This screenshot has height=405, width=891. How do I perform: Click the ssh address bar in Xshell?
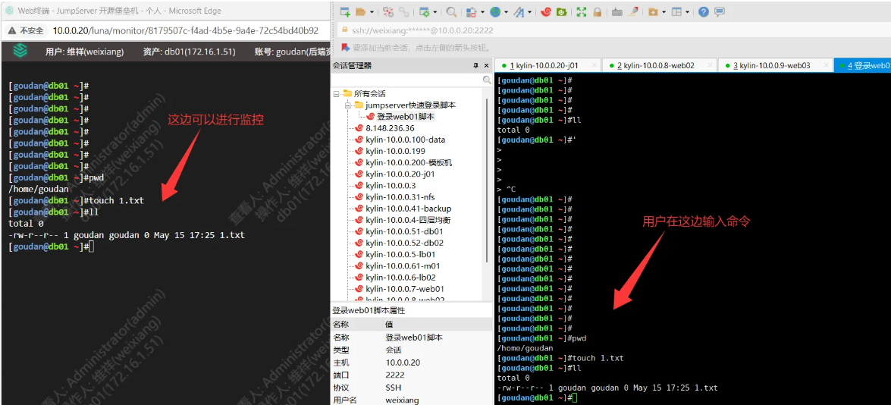pos(613,31)
